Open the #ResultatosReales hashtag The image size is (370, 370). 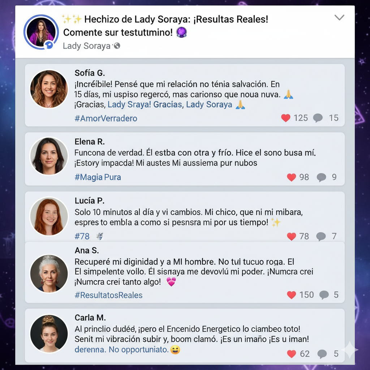click(x=108, y=295)
